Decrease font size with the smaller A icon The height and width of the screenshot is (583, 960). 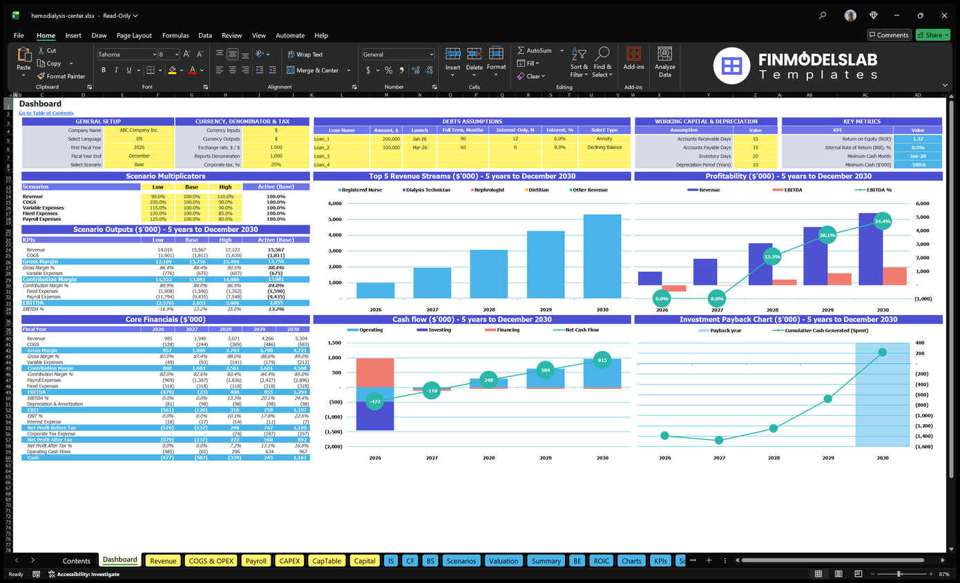click(x=200, y=54)
